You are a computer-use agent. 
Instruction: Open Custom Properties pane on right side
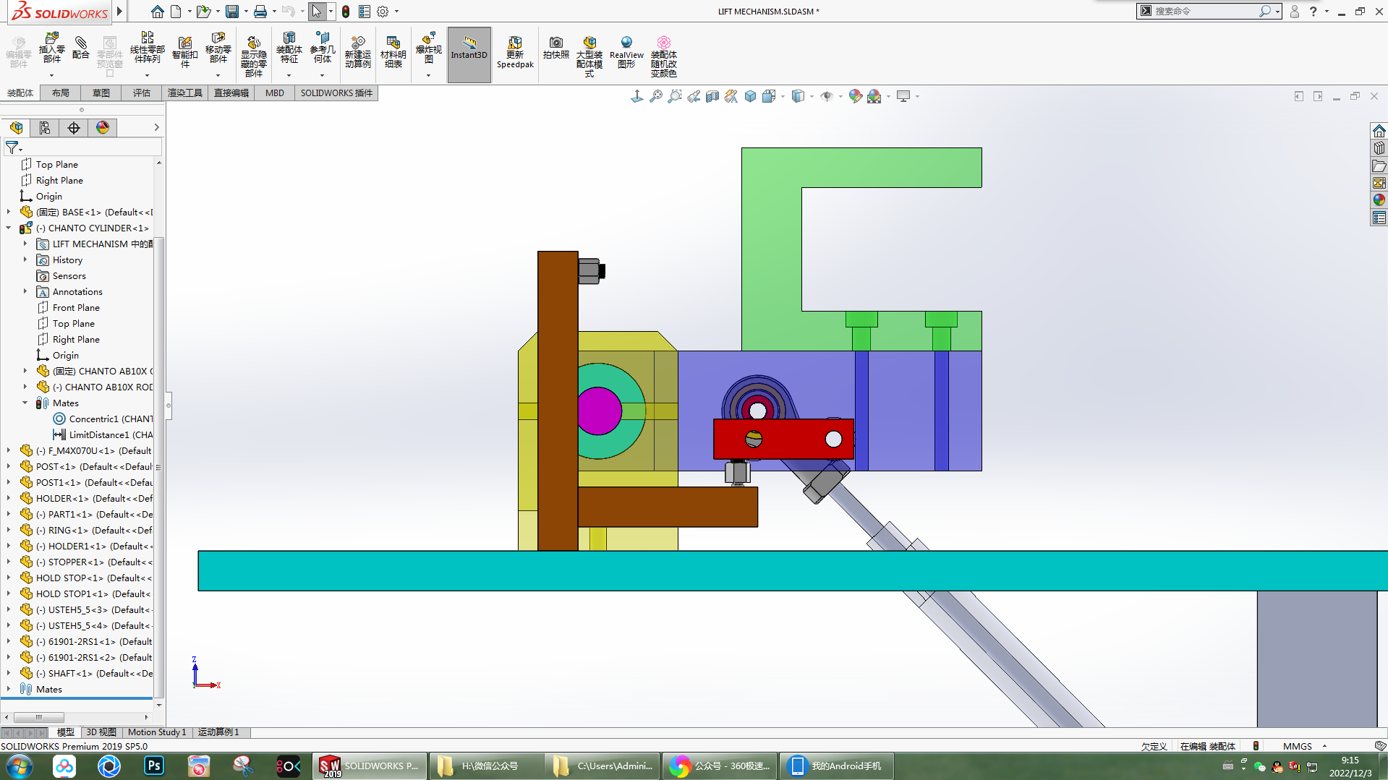[1379, 218]
